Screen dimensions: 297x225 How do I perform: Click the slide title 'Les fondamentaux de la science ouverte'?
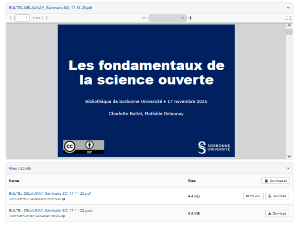147,73
